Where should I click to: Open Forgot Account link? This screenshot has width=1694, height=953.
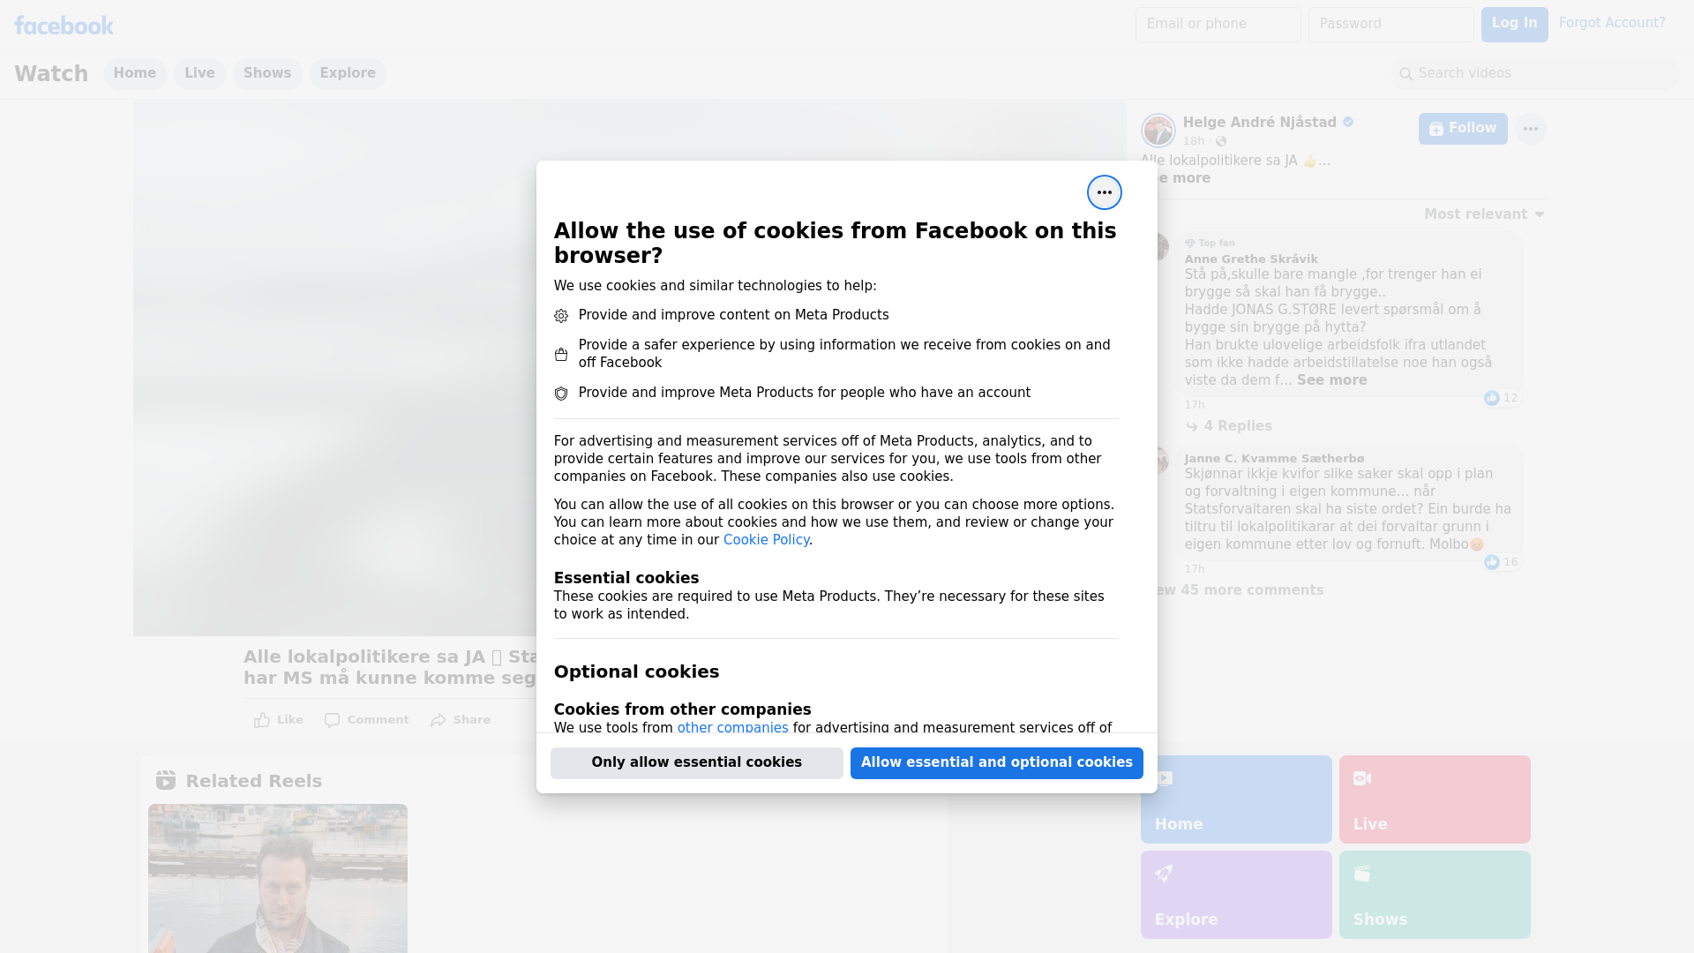[1611, 23]
